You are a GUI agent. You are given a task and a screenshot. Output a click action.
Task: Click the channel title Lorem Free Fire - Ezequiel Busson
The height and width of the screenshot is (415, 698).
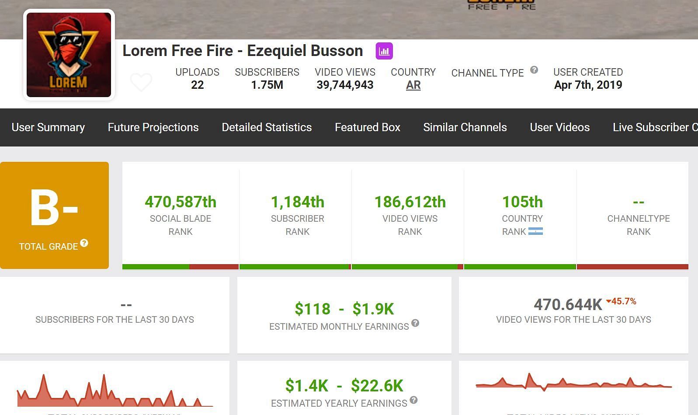click(x=243, y=51)
